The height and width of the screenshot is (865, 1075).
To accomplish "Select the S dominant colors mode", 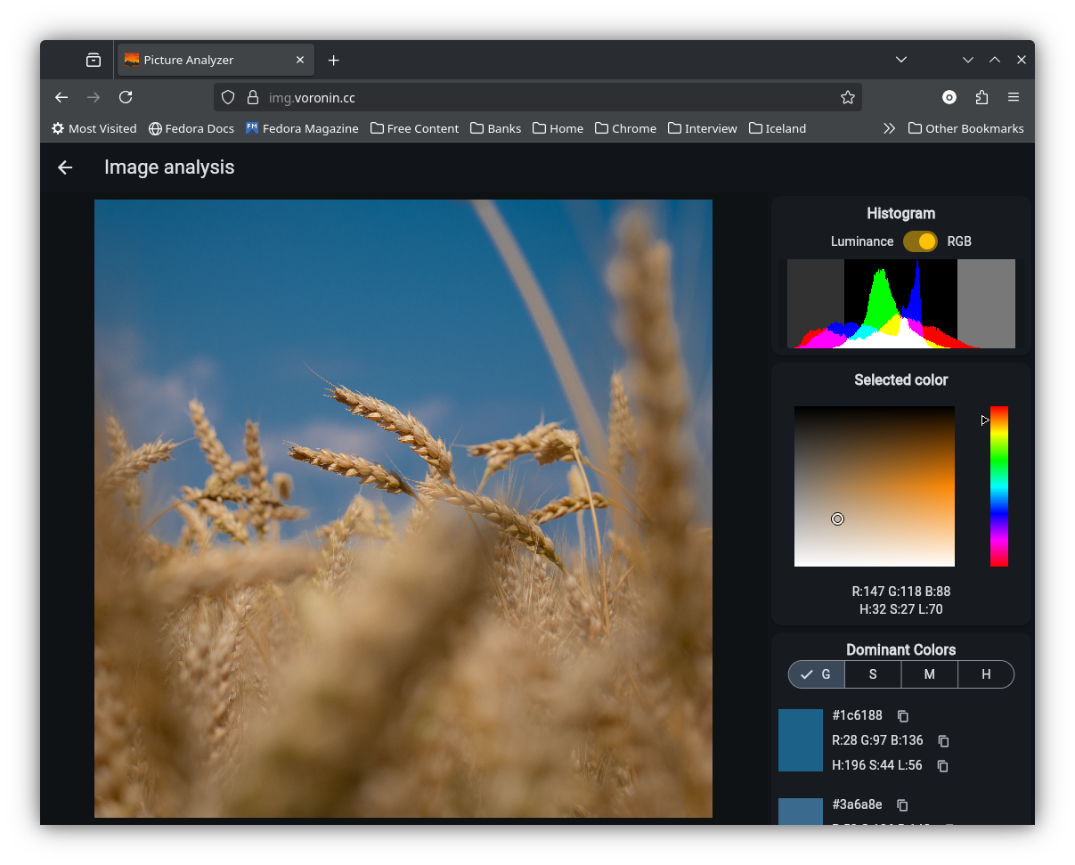I will (x=873, y=674).
